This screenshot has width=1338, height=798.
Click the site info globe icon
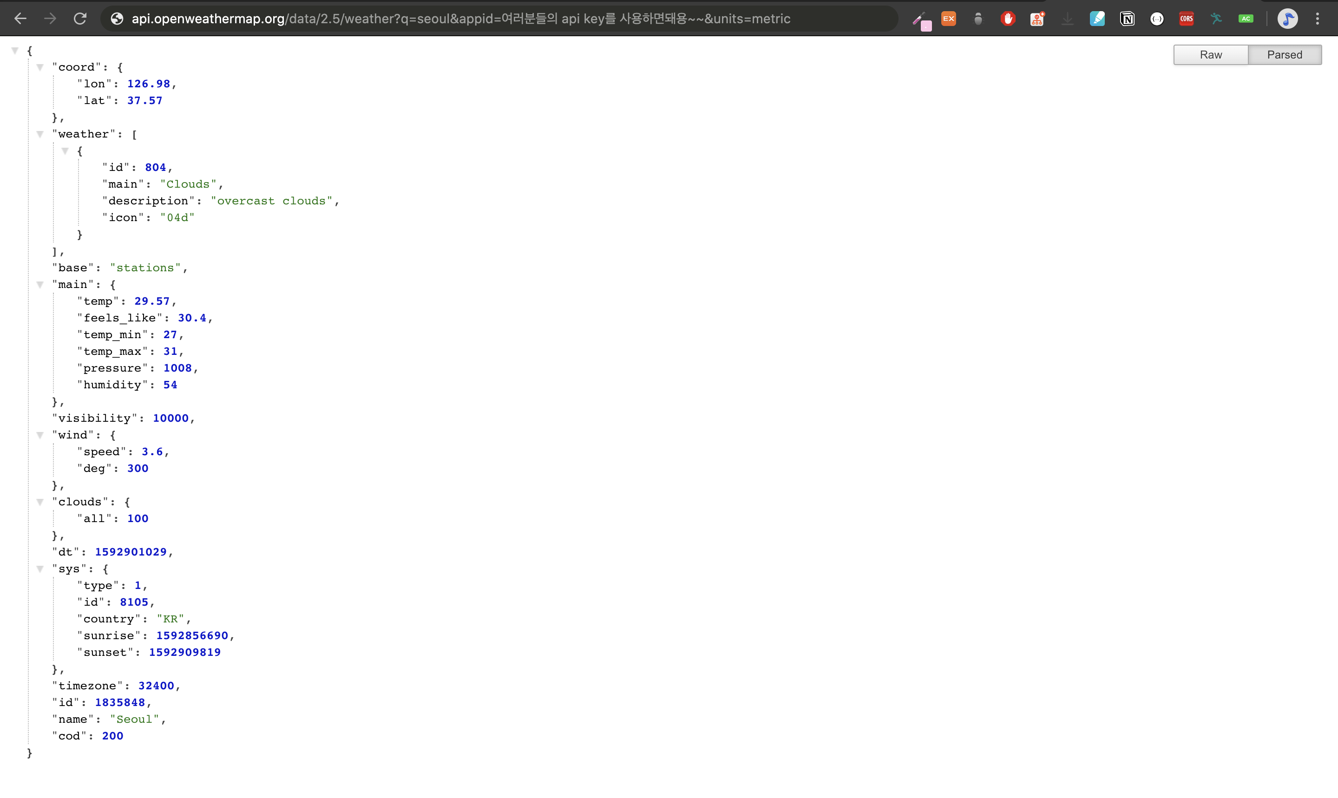click(117, 19)
